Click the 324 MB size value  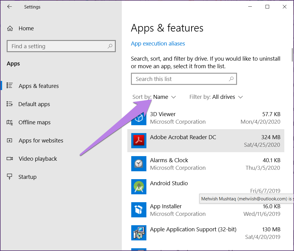click(271, 137)
